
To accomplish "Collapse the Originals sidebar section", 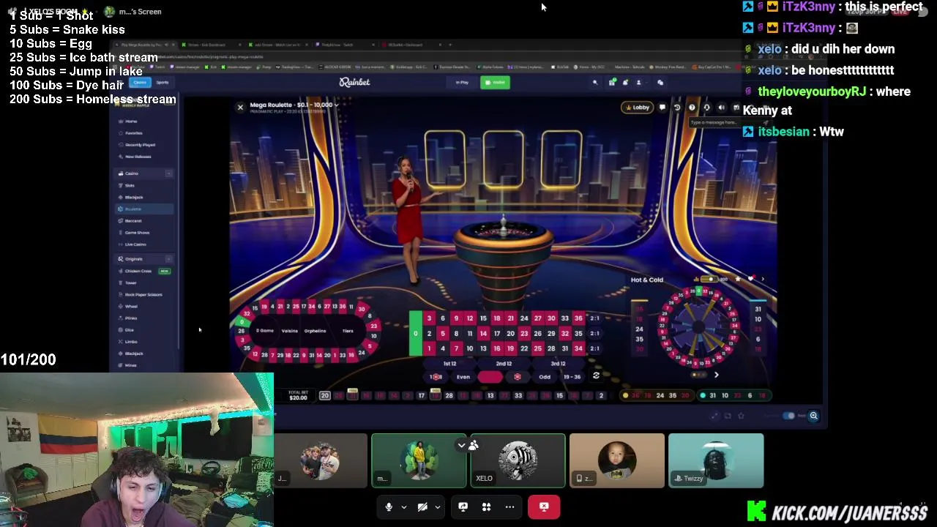I will [168, 259].
